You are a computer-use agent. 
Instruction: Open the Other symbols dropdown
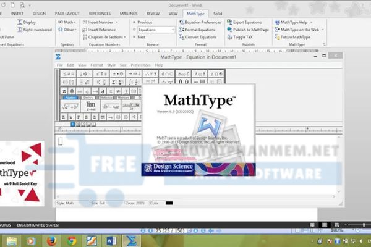67,30
